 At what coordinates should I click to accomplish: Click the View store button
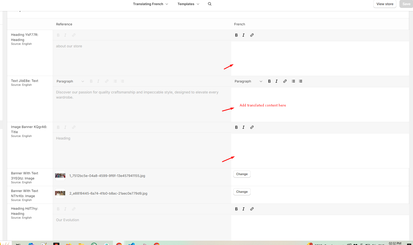click(x=385, y=4)
